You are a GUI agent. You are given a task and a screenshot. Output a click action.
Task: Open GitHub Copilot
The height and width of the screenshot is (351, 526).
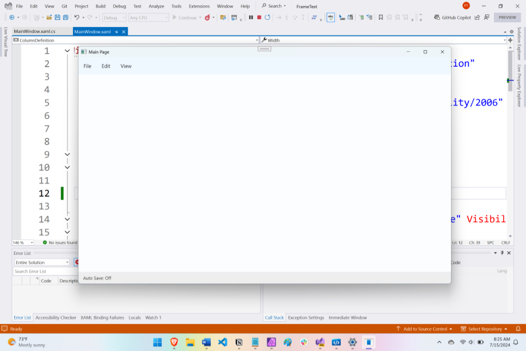(452, 17)
